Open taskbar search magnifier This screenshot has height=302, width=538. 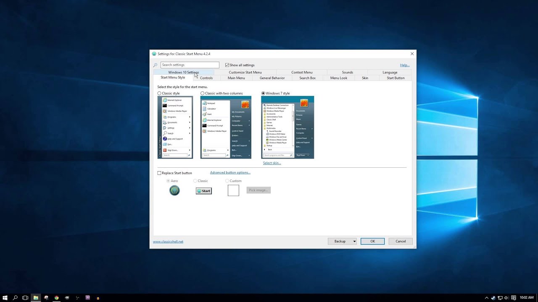point(15,298)
